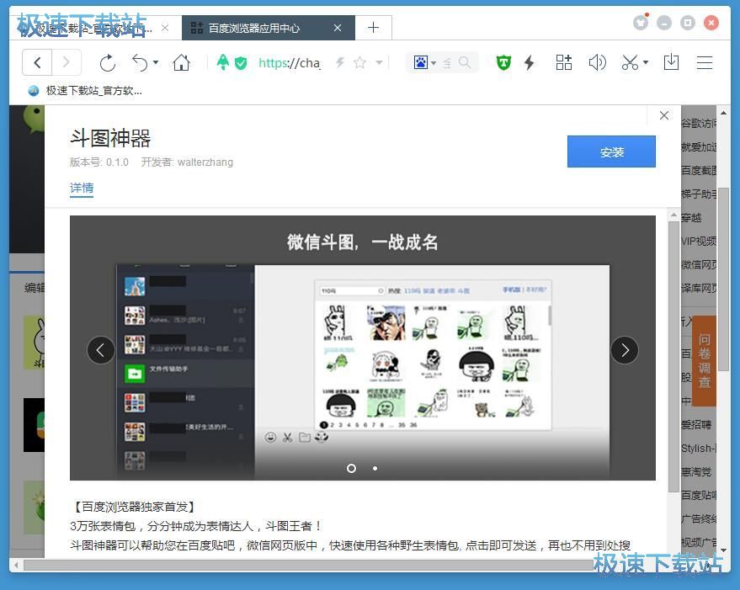Click the black lightning toolbar icon

[x=529, y=62]
